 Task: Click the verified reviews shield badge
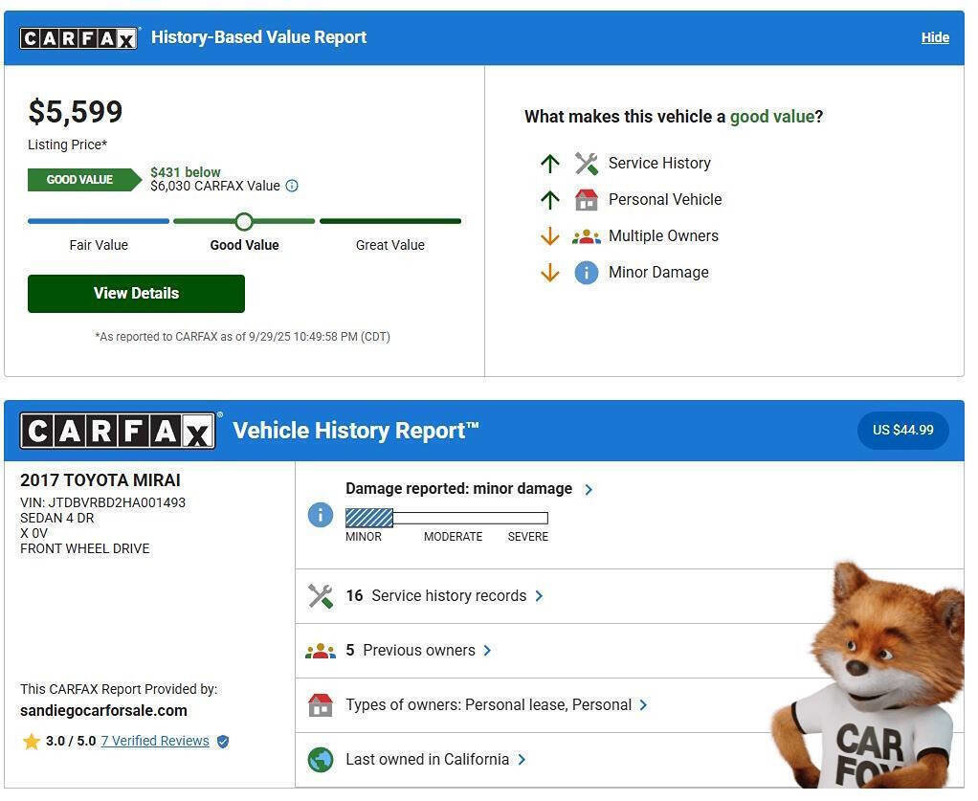(223, 742)
